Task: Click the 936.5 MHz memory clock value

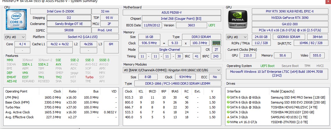Action: 149,43
